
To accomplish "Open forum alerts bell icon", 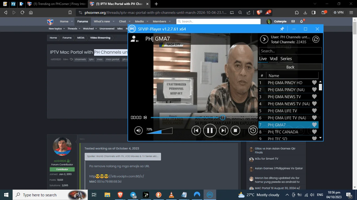I will coord(302,21).
